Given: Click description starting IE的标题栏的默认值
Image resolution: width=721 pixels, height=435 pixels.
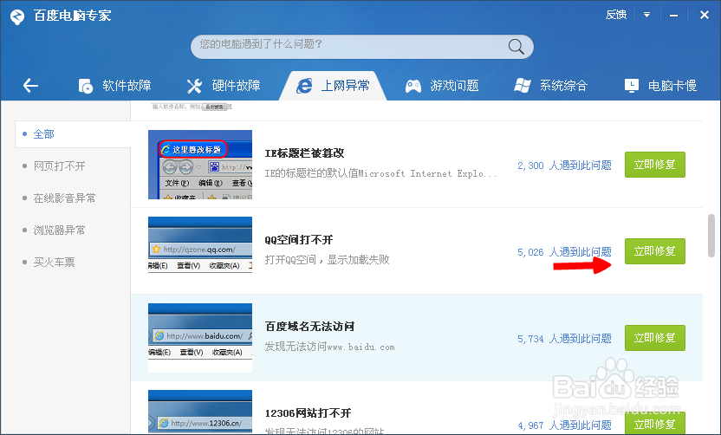Looking at the screenshot, I should click(x=380, y=173).
